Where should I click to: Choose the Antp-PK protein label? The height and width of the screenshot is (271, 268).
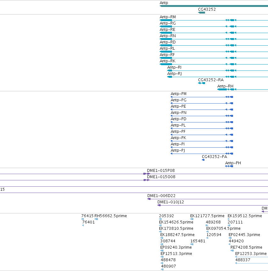tap(179, 138)
